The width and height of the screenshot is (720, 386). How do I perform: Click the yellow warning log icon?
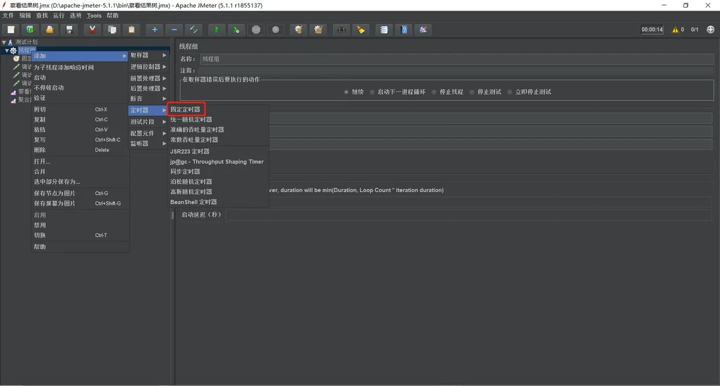point(675,30)
